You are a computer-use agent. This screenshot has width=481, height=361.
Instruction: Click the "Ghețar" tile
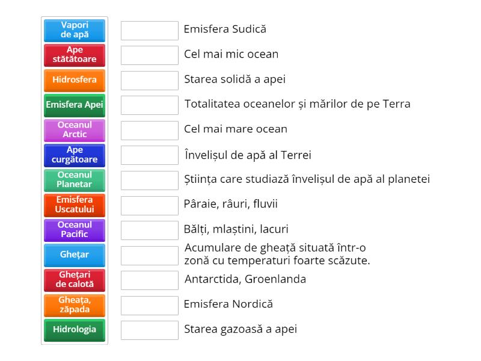(74, 255)
